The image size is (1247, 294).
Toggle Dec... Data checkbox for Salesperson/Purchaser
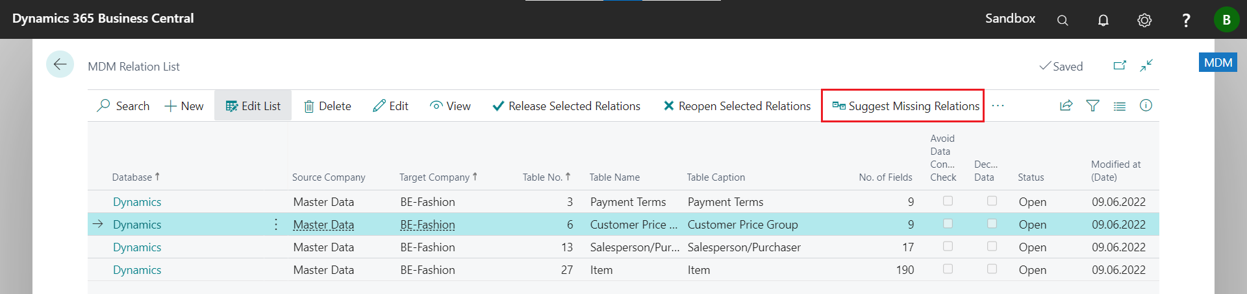(x=992, y=246)
